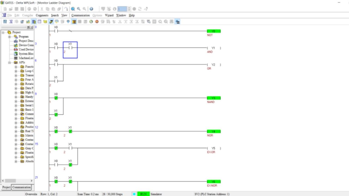
Task: Open the View menu
Action: click(x=64, y=15)
